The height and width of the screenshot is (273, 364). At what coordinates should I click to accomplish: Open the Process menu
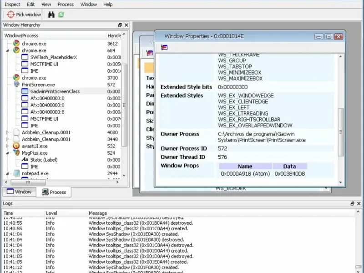(x=66, y=4)
